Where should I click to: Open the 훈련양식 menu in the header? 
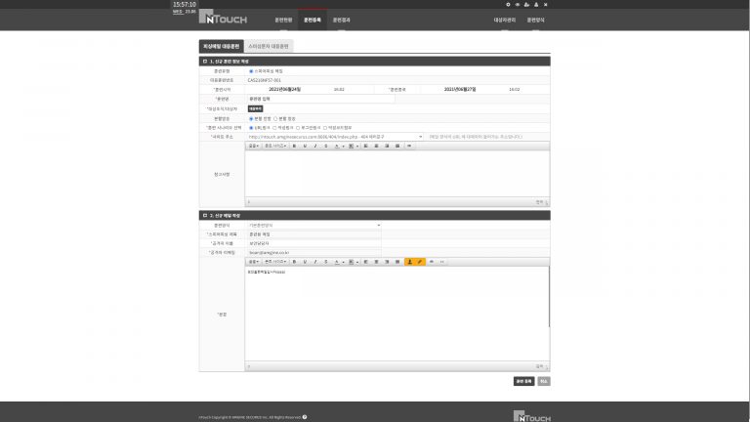point(535,21)
